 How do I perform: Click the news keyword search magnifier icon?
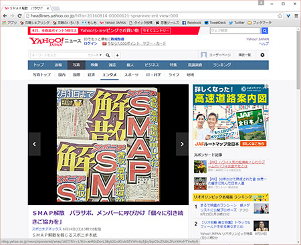coord(108,55)
